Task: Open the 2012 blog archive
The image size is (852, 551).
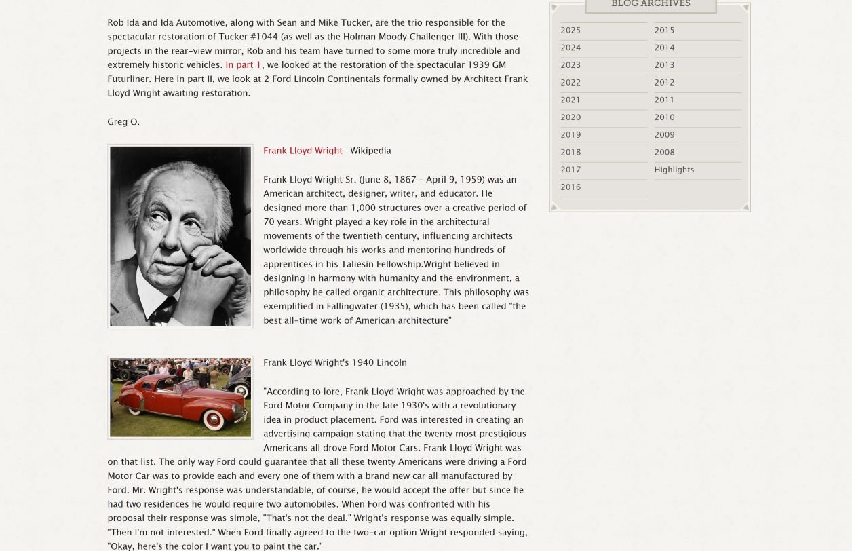Action: 664,83
